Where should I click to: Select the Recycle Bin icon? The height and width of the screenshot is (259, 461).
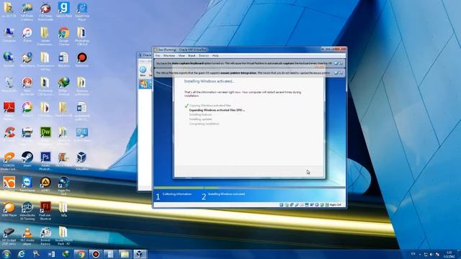pyautogui.click(x=9, y=85)
